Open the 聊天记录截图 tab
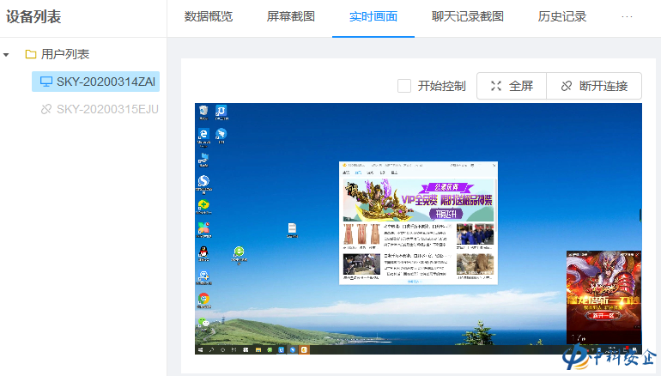This screenshot has height=376, width=661. click(468, 16)
